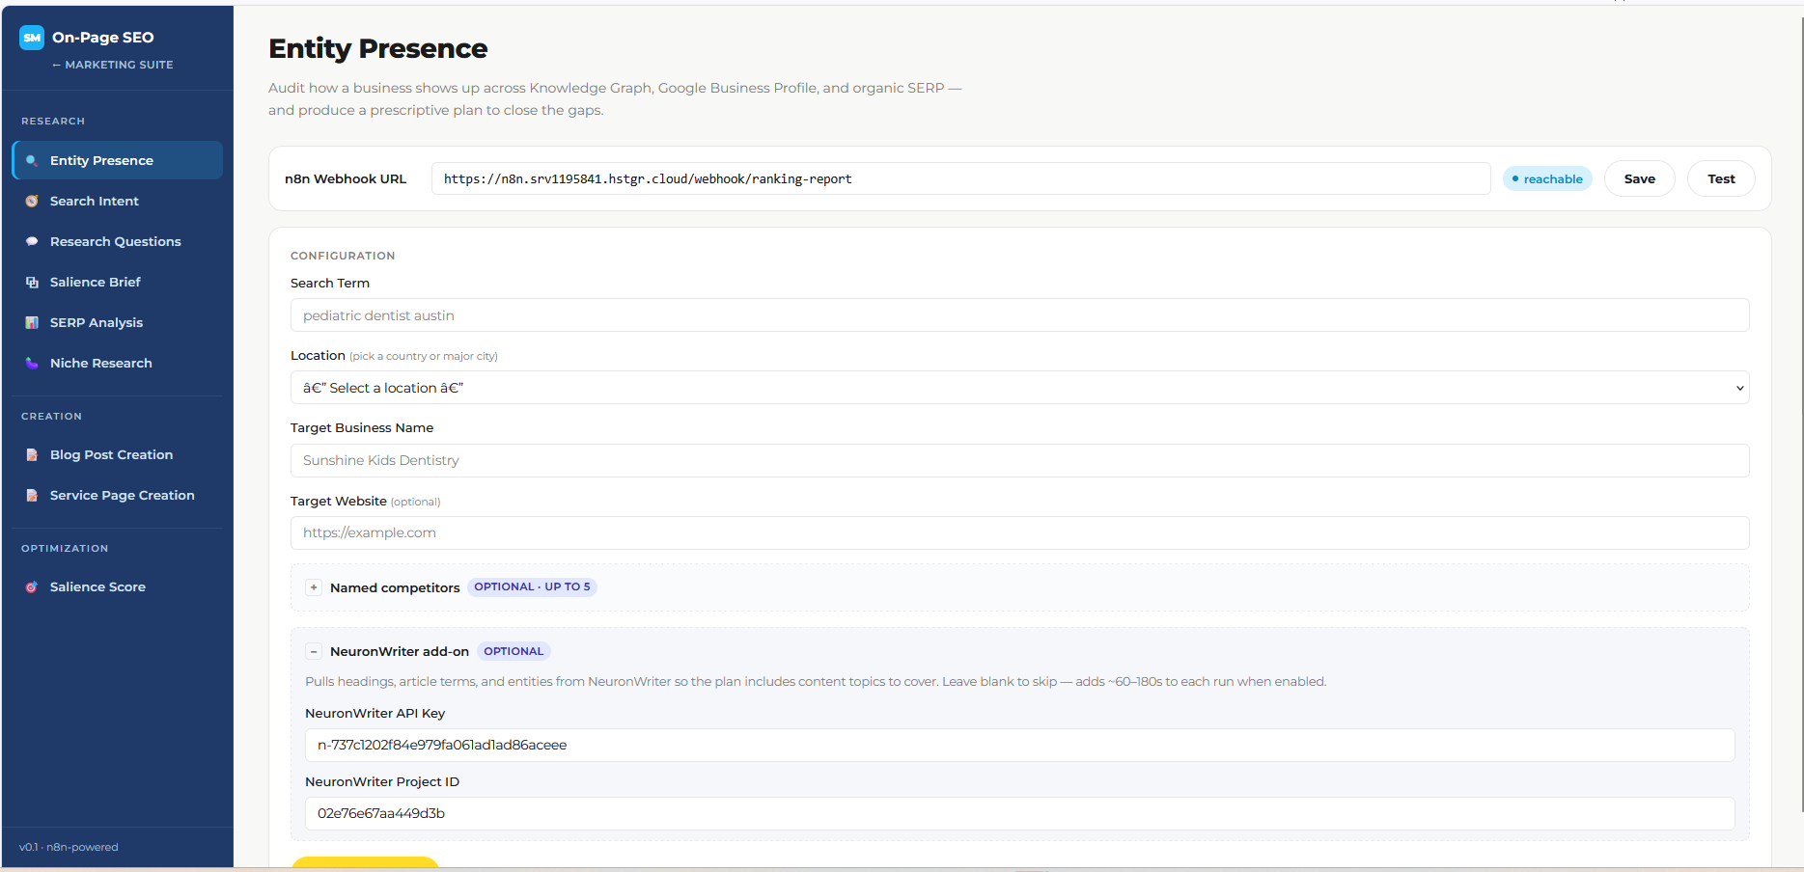This screenshot has width=1804, height=872.
Task: Select the Entity Presence menu item
Action: click(117, 160)
